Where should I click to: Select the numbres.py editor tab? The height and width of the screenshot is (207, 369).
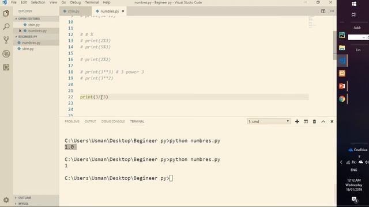click(x=110, y=11)
